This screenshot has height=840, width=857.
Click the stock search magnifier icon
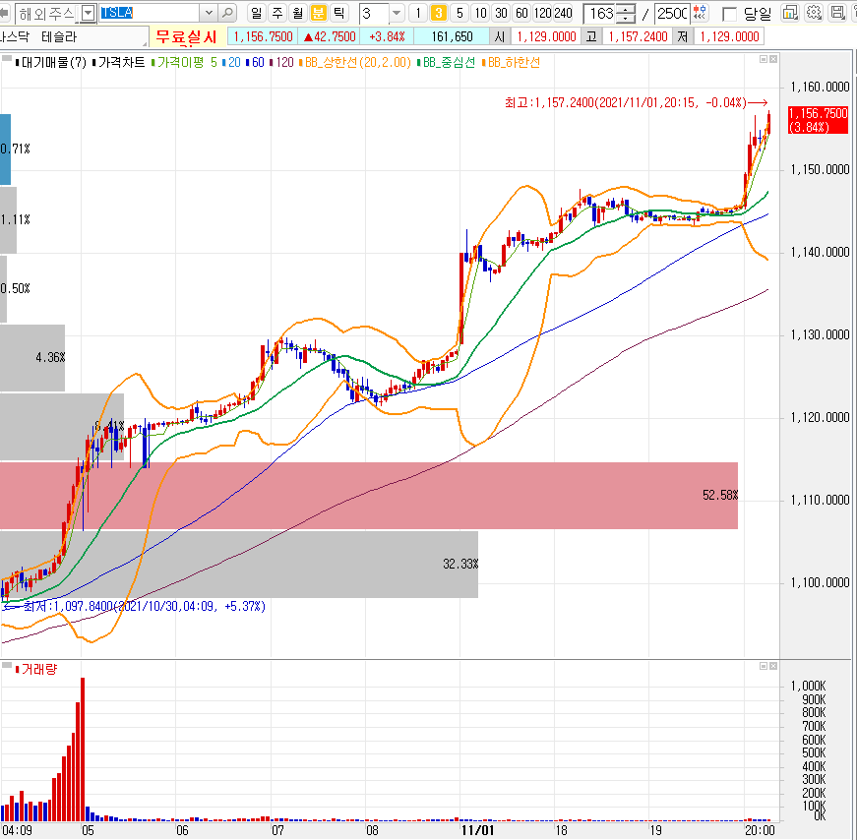point(227,13)
